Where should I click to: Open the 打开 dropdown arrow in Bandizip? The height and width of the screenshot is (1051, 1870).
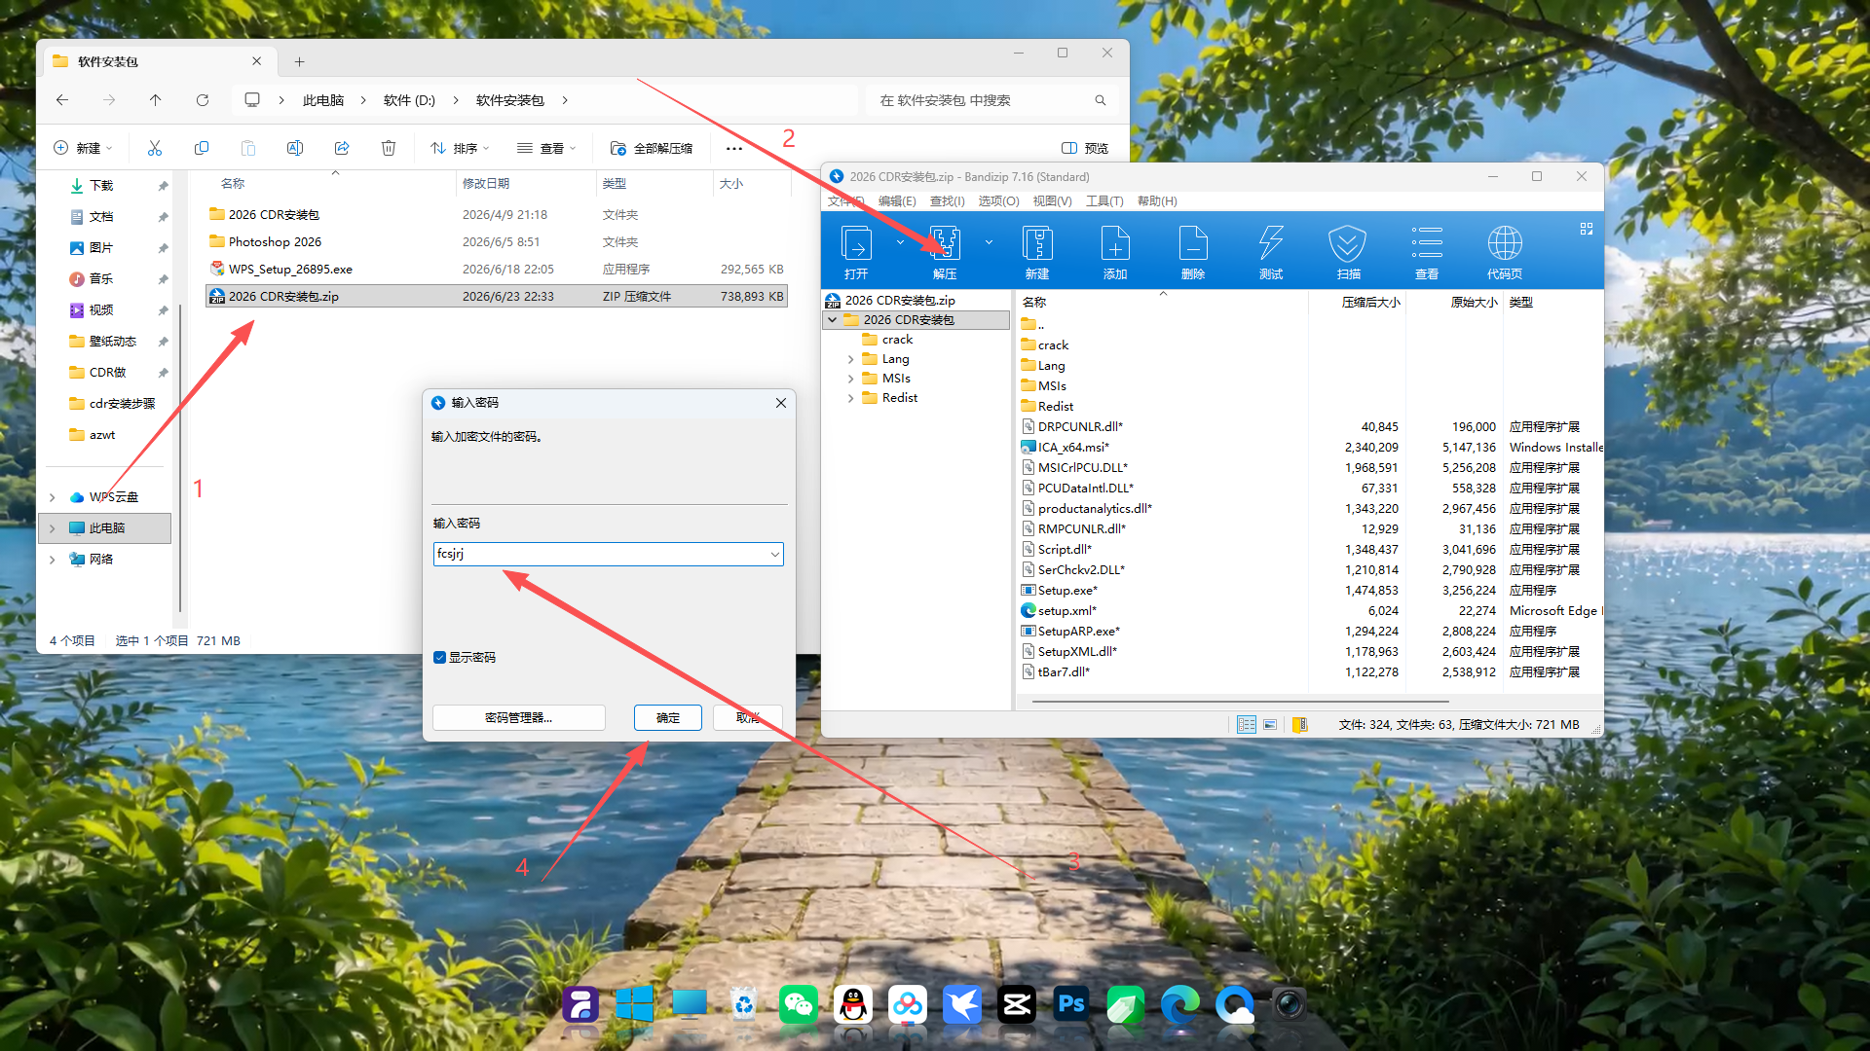pyautogui.click(x=900, y=242)
